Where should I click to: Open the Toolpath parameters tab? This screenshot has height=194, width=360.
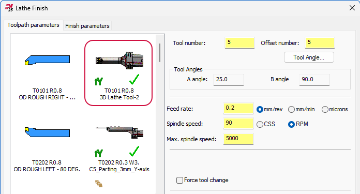(33, 25)
